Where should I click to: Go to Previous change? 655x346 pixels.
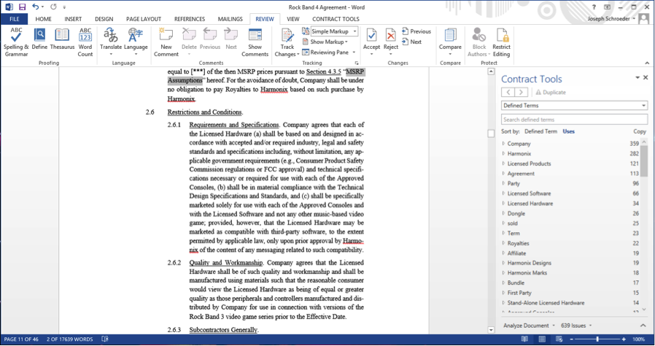(x=416, y=31)
